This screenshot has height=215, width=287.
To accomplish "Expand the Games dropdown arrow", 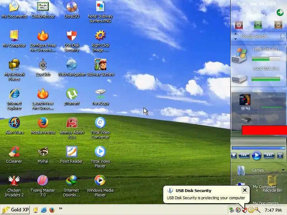I will click(x=283, y=170).
